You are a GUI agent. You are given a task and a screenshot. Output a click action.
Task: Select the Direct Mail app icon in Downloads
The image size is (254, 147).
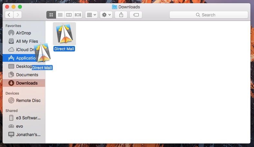(x=64, y=34)
